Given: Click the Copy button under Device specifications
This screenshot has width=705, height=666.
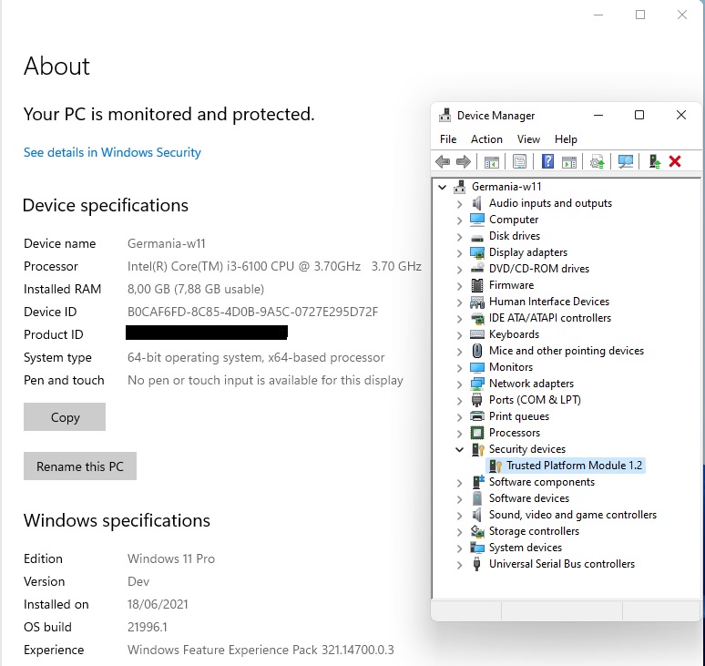Looking at the screenshot, I should click(x=65, y=417).
